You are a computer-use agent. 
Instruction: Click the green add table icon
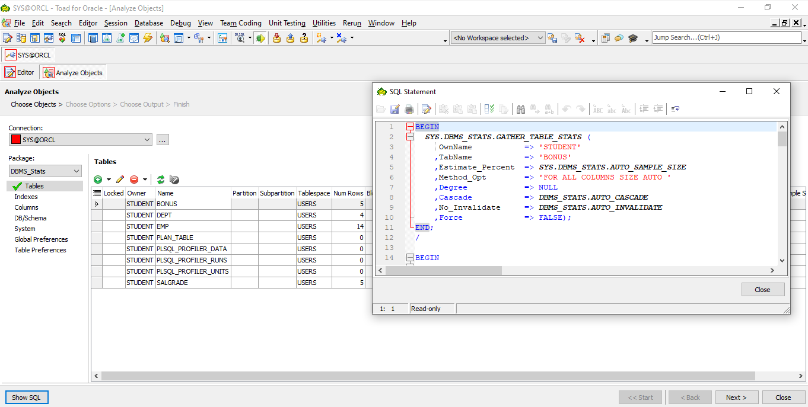[x=98, y=180]
